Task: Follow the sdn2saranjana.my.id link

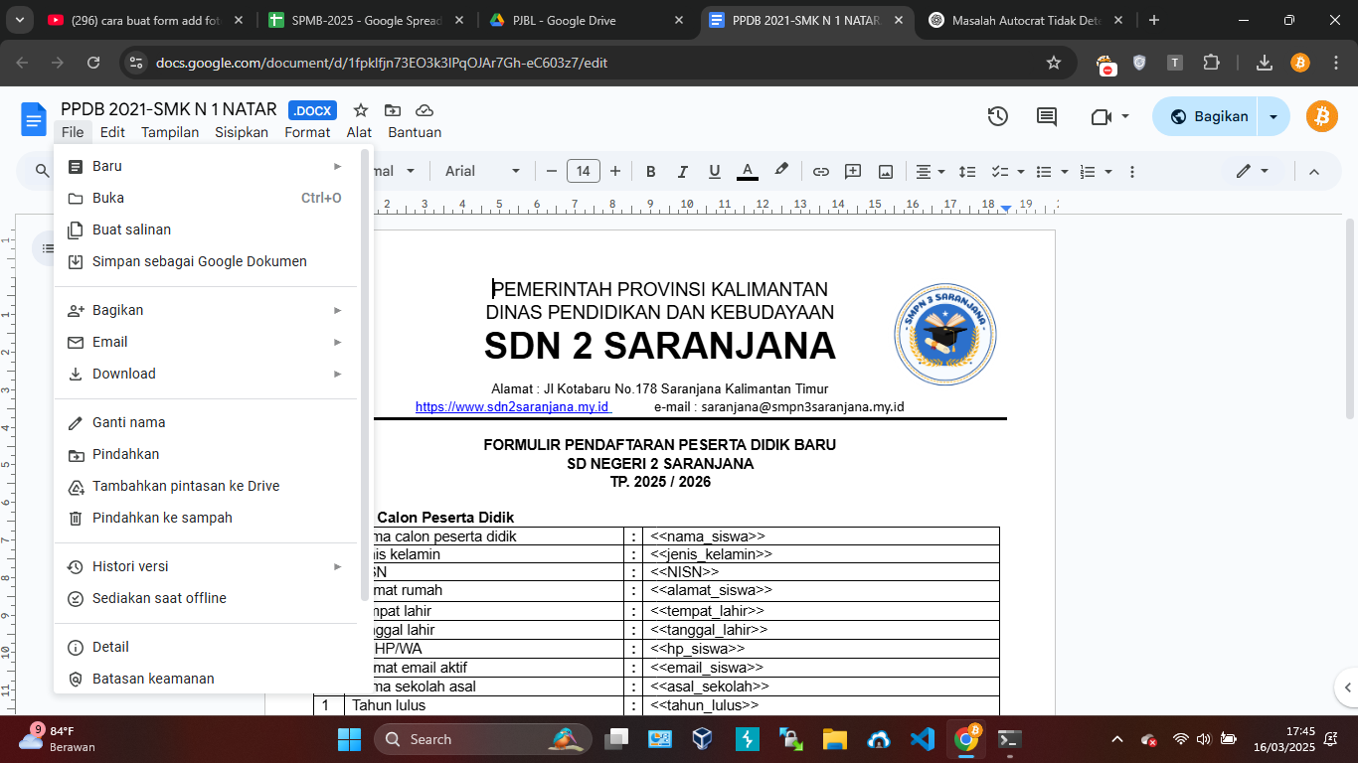Action: pos(512,407)
